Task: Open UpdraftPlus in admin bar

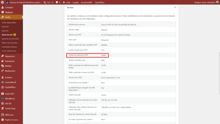Action: click(x=100, y=2)
